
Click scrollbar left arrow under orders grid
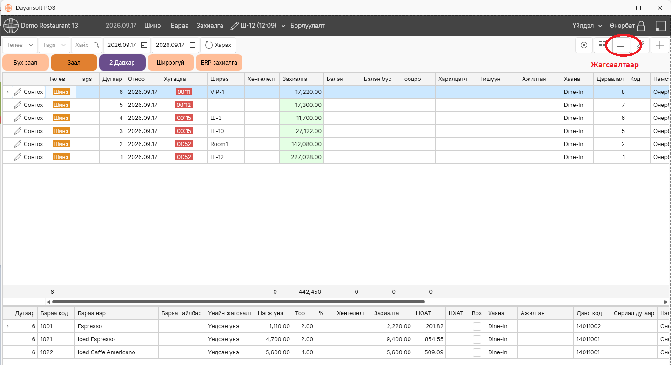(x=49, y=302)
